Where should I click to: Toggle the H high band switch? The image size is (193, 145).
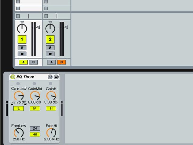tap(51, 108)
